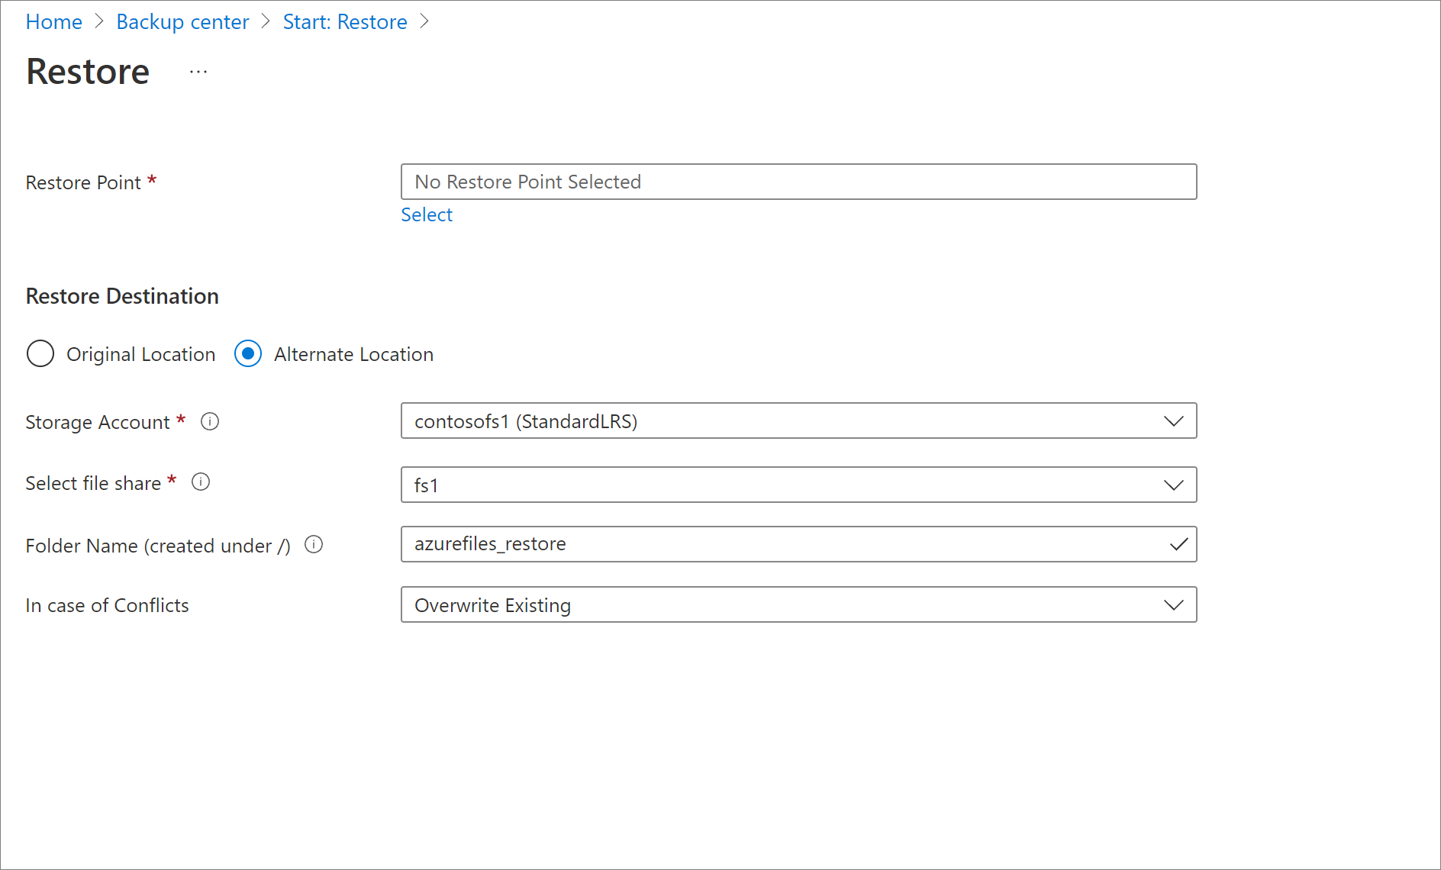This screenshot has height=870, width=1441.
Task: Click the Restore Destination heading
Action: click(122, 296)
